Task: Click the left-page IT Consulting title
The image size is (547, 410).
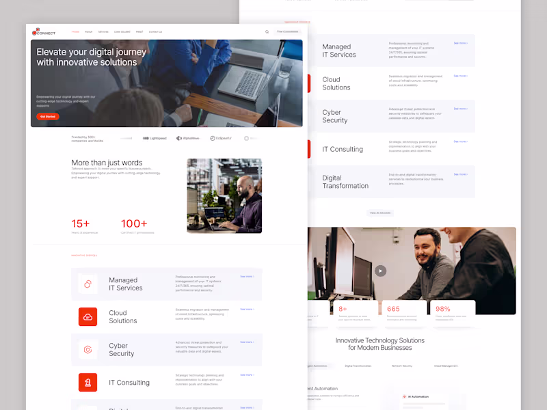Action: coord(129,383)
